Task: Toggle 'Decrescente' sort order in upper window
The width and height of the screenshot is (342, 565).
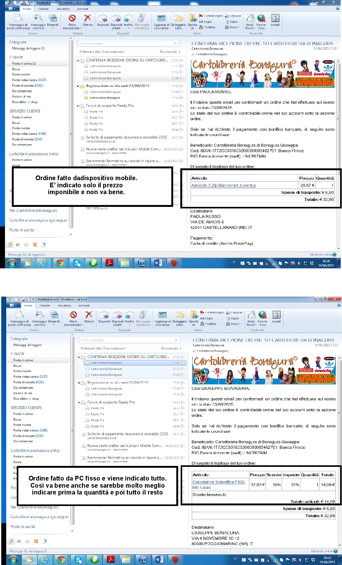Action: click(x=170, y=52)
